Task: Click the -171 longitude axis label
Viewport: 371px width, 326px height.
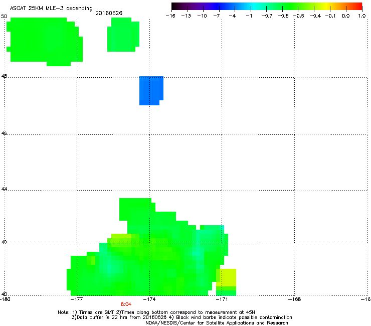Action: pyautogui.click(x=222, y=299)
